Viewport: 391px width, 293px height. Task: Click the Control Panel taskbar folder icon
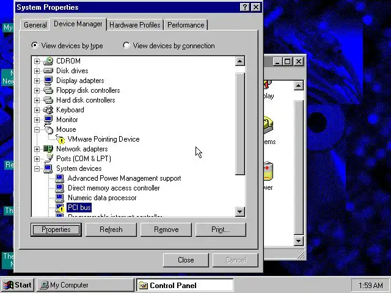[143, 285]
